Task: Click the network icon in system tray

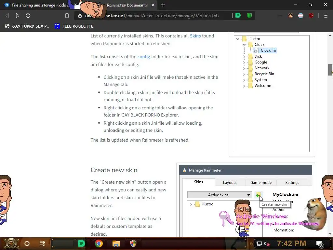Action: pyautogui.click(x=259, y=243)
